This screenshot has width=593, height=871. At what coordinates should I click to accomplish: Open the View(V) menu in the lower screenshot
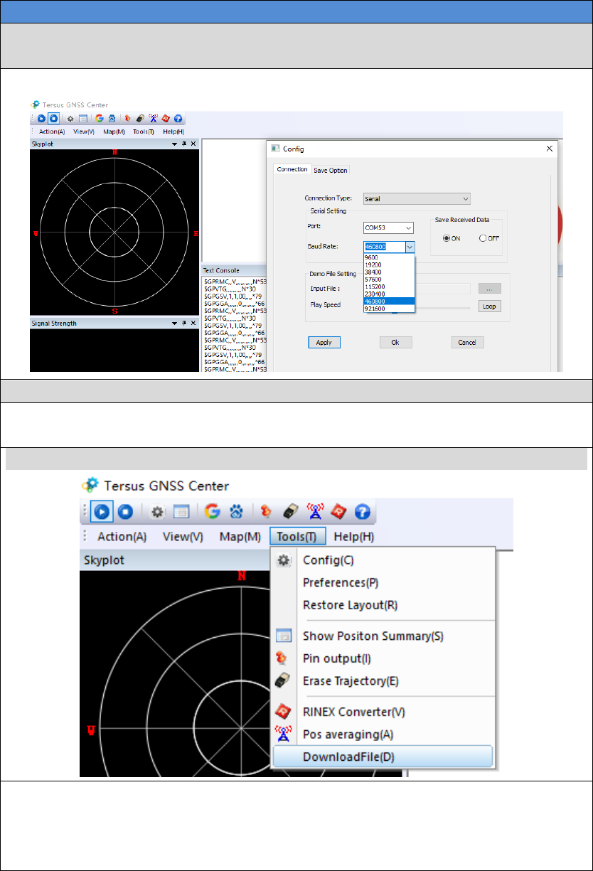183,536
